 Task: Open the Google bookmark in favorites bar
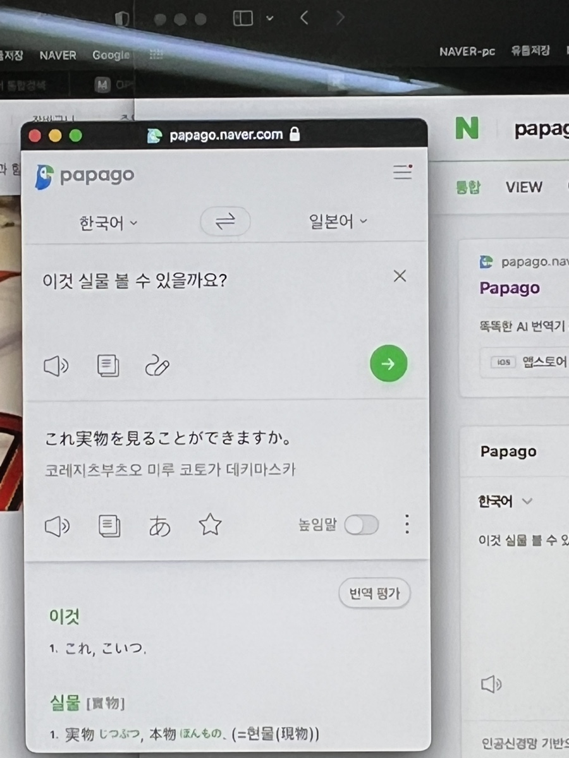(111, 55)
